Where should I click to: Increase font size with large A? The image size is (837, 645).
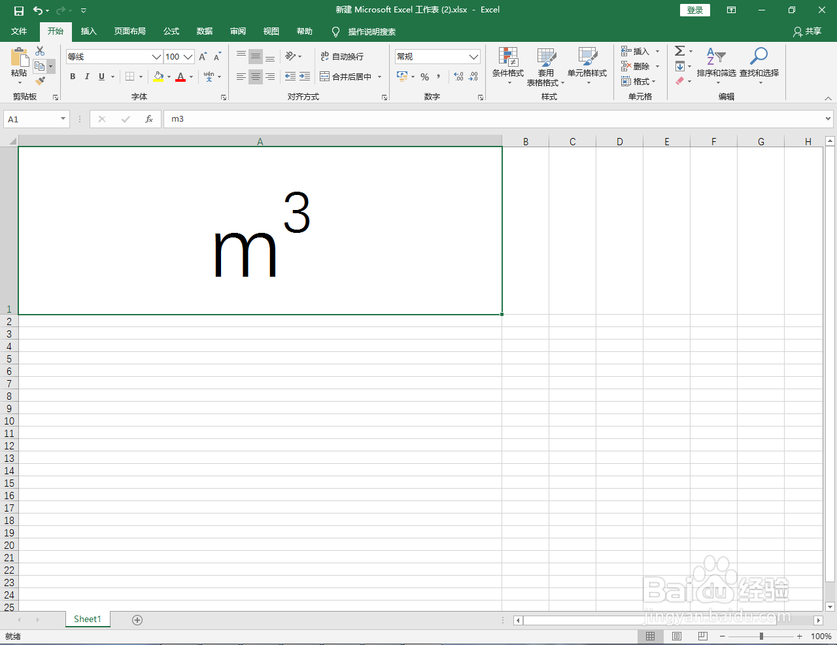point(203,57)
